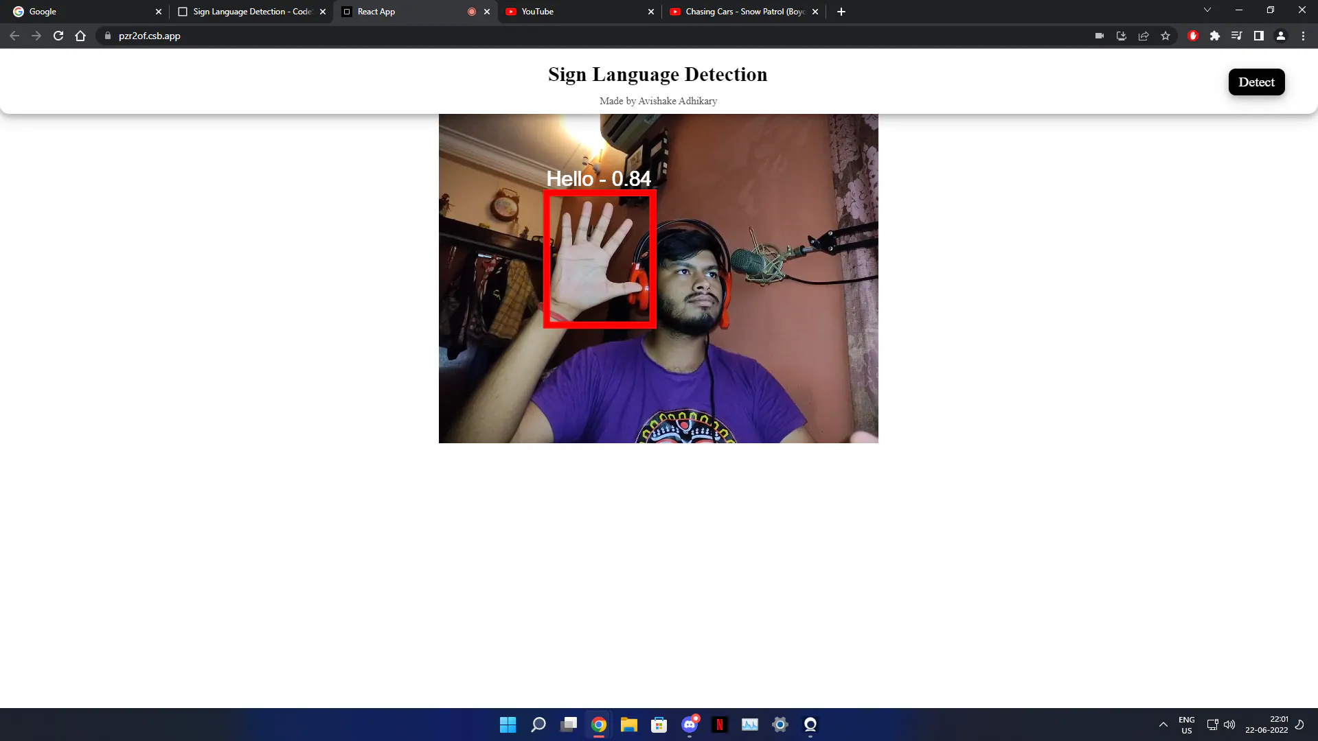Open camera permission indicator in address bar
This screenshot has width=1318, height=741.
1100,36
